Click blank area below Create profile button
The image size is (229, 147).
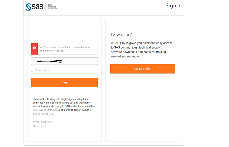click(142, 106)
